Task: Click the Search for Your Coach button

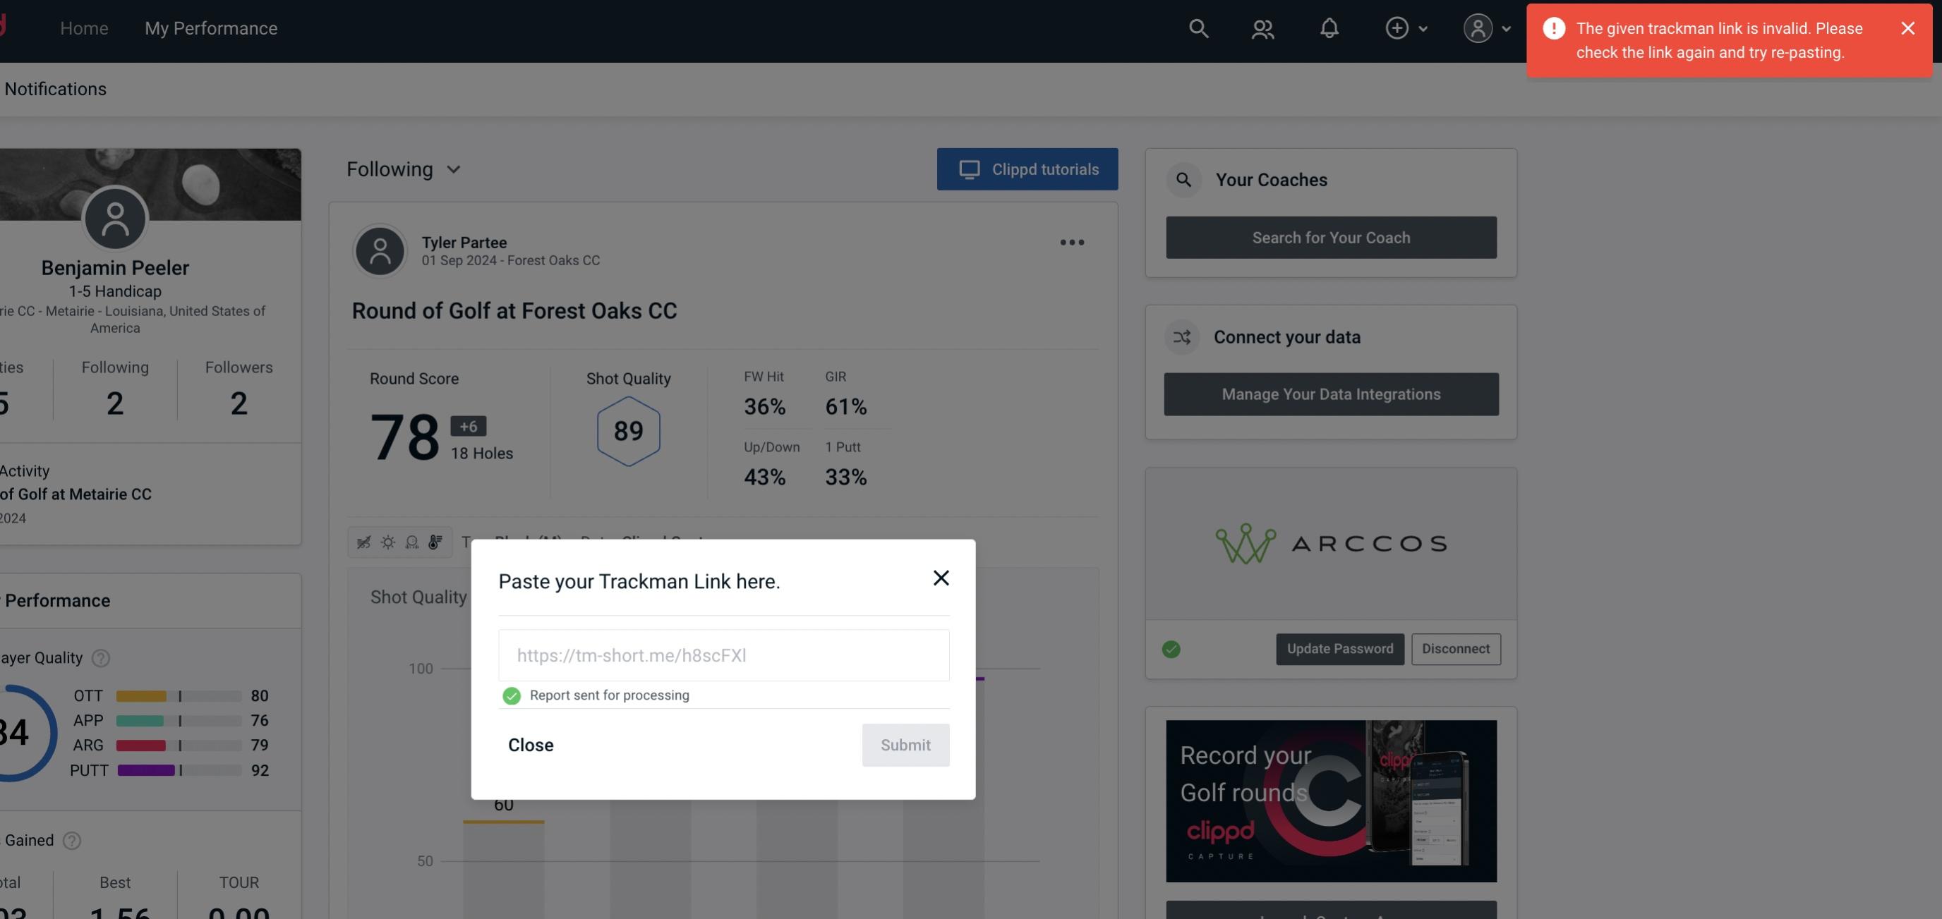Action: pos(1332,236)
